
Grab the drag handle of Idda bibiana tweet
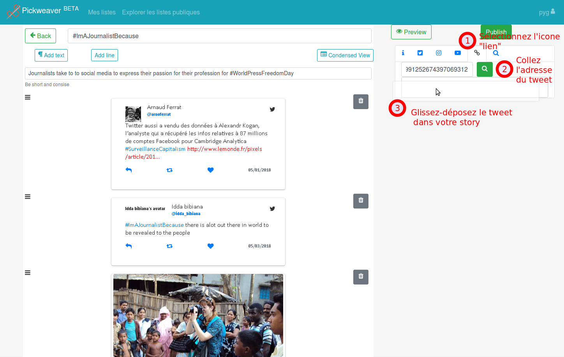(28, 197)
